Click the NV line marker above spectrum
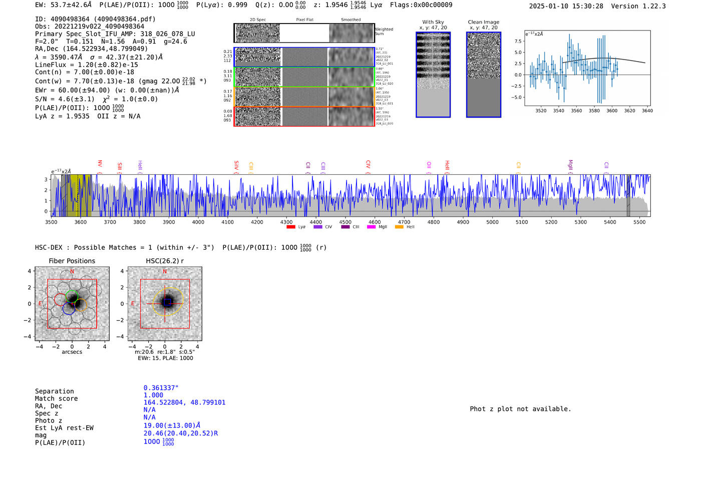The image size is (701, 477). click(x=100, y=164)
